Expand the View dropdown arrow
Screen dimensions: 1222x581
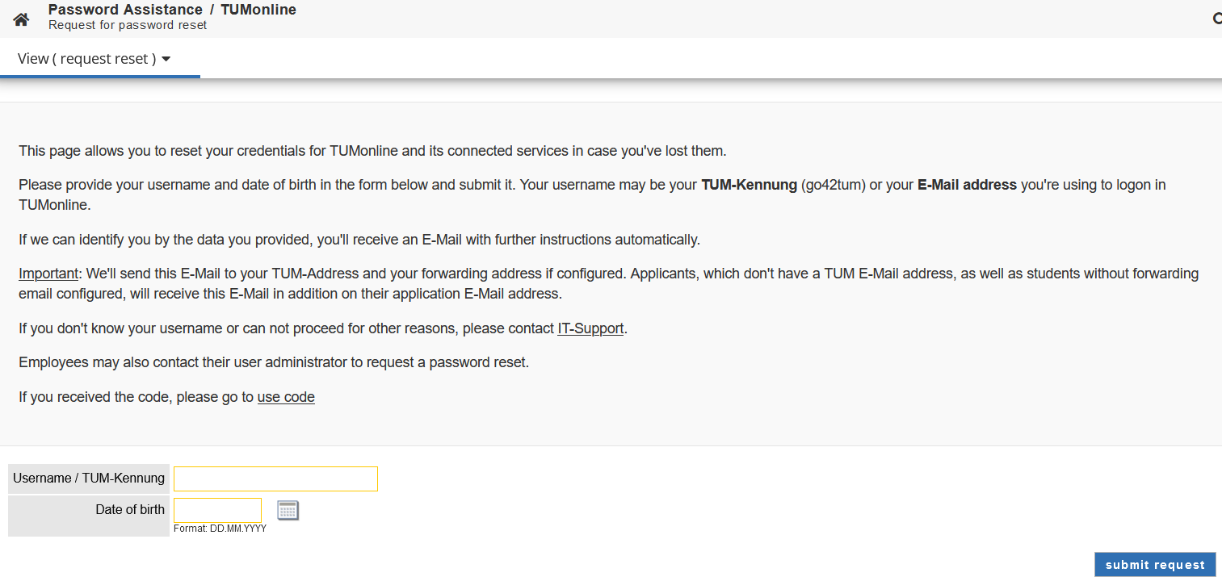coord(166,59)
